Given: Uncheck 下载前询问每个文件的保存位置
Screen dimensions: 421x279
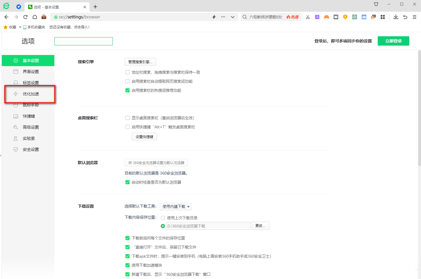Looking at the screenshot, I should [x=127, y=238].
